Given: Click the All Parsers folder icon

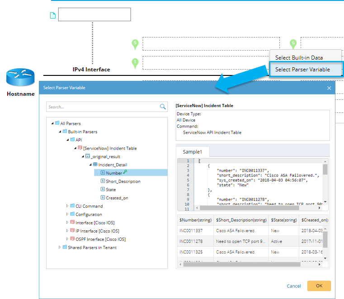Looking at the screenshot, I should tap(57, 123).
